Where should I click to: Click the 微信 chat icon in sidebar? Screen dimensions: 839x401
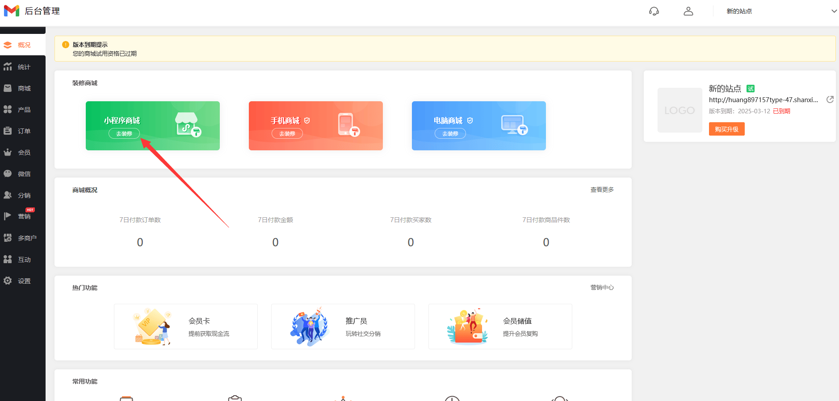coord(8,174)
